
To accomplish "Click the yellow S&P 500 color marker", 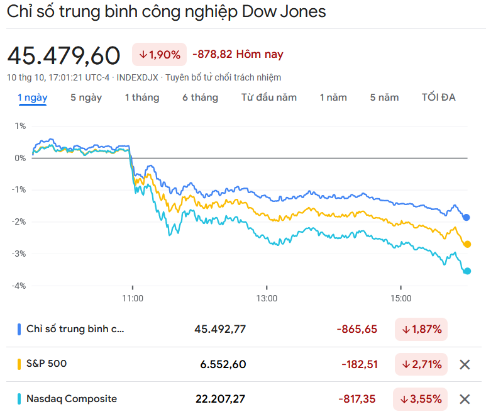I will tap(19, 364).
